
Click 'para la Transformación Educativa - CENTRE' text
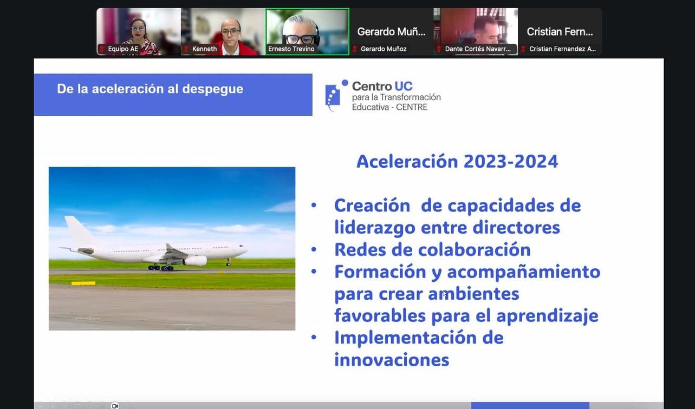tap(396, 102)
